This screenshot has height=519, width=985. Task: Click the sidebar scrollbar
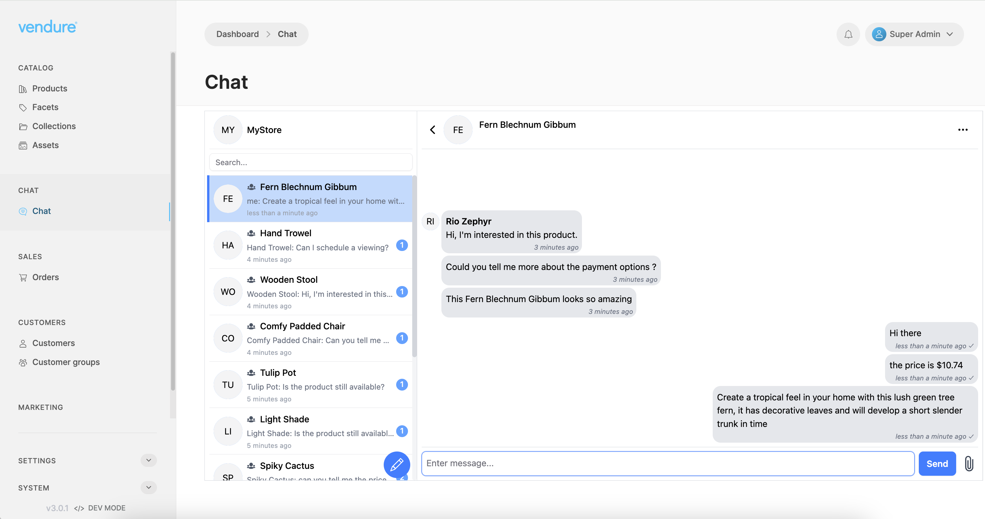coord(173,222)
